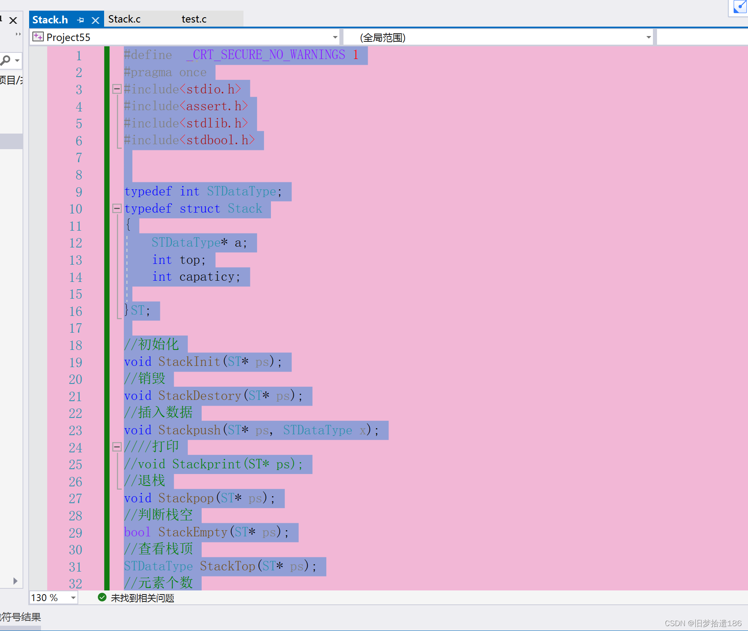
Task: Click on Stackpop function declaration
Action: pos(200,498)
